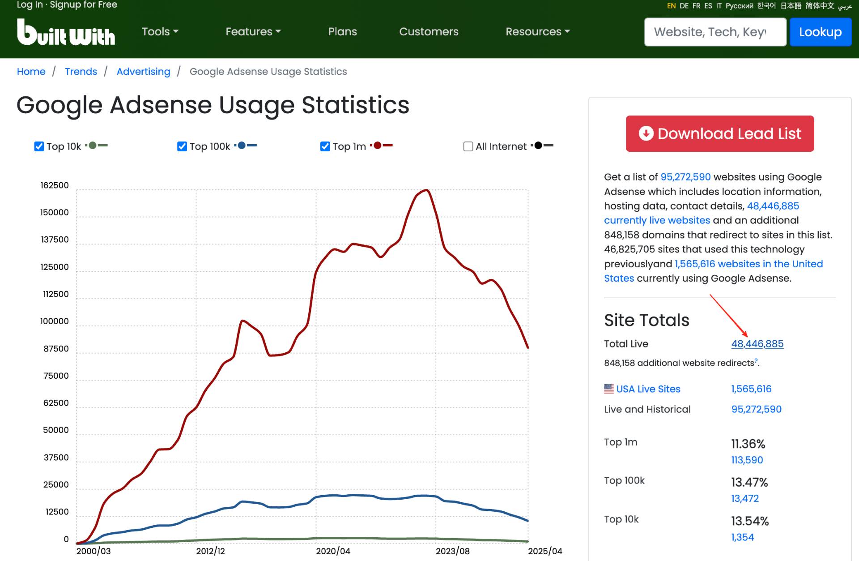This screenshot has height=561, width=859.
Task: Click the All Internet black legend marker
Action: [x=542, y=146]
